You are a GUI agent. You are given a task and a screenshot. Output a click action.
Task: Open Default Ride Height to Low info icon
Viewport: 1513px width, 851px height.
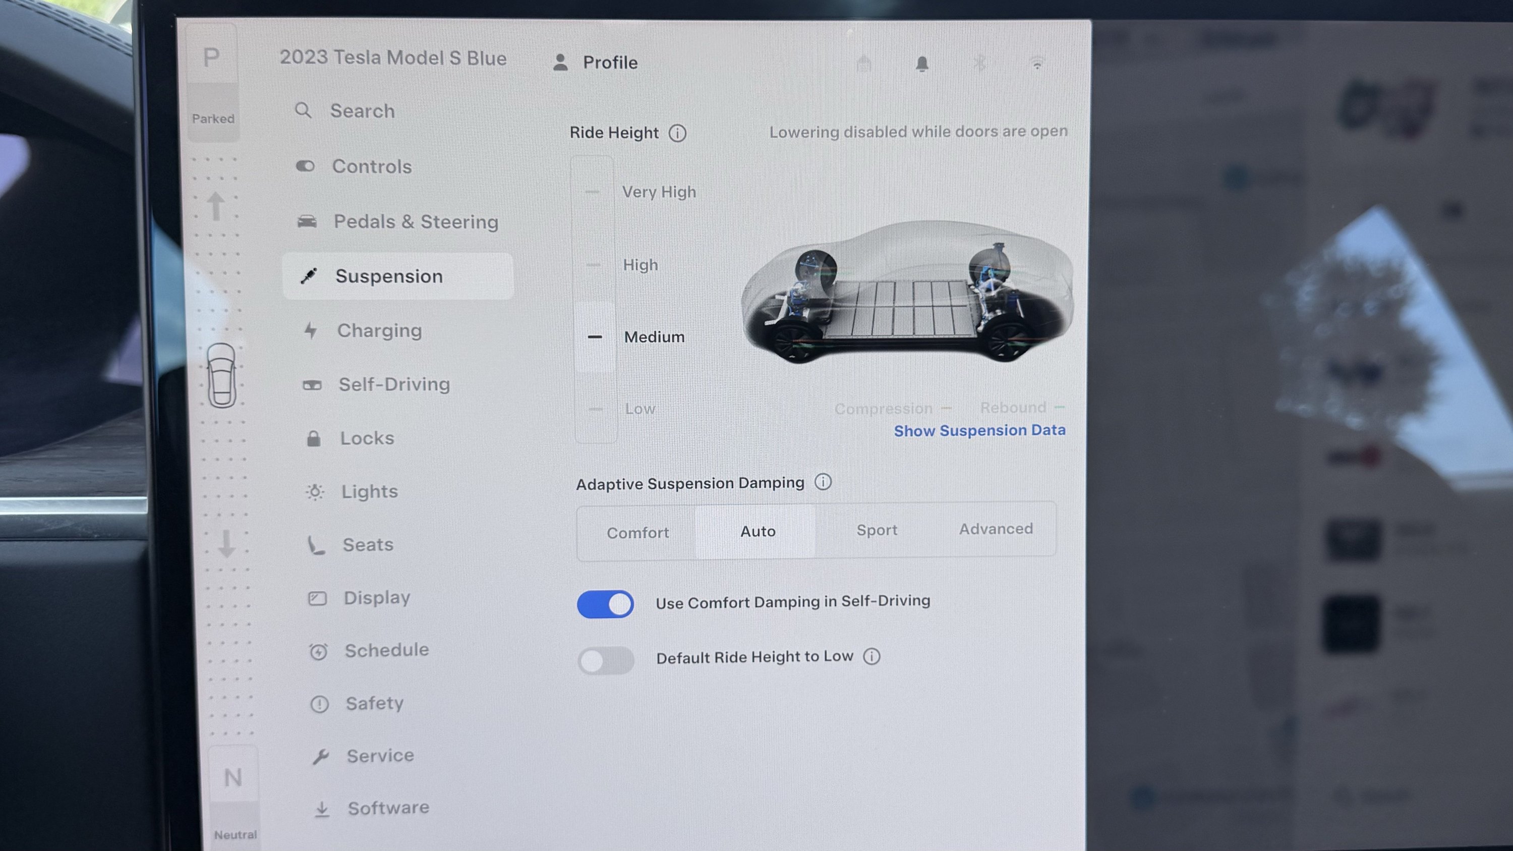click(x=871, y=656)
